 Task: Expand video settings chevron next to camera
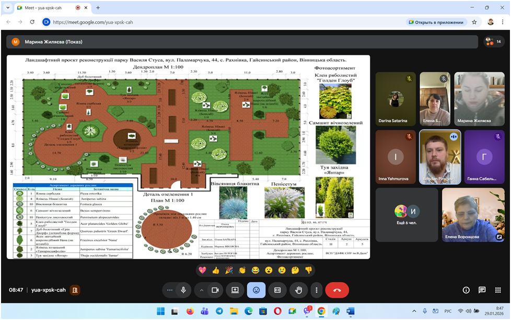[202, 290]
